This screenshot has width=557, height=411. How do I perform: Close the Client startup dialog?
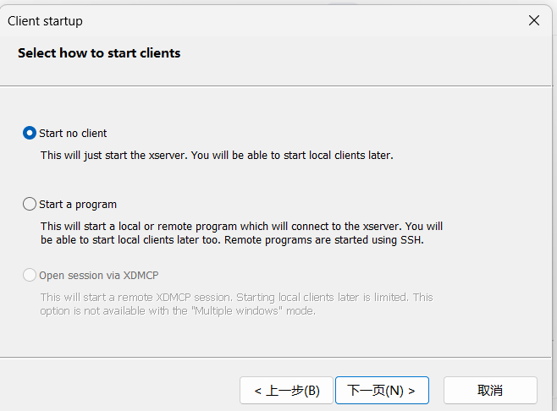(x=533, y=20)
